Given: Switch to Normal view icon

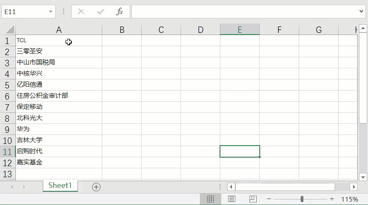Looking at the screenshot, I should [211, 199].
